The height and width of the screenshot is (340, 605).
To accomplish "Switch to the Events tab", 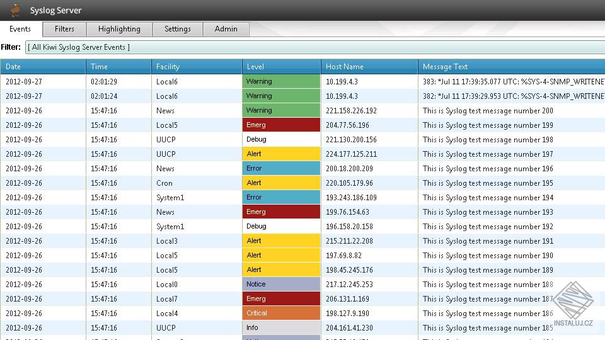I will click(x=20, y=29).
